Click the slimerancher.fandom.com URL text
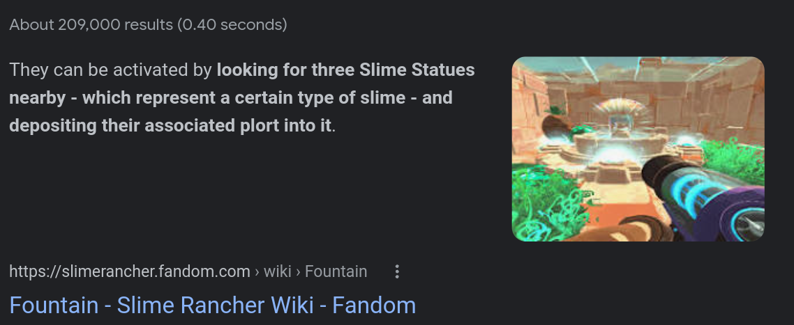The height and width of the screenshot is (325, 794). pos(130,271)
